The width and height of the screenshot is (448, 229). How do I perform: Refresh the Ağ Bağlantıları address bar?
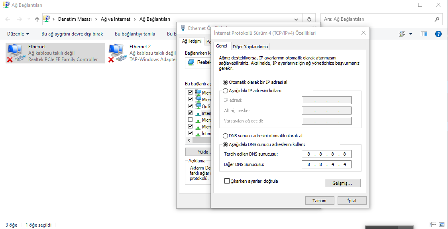[309, 20]
